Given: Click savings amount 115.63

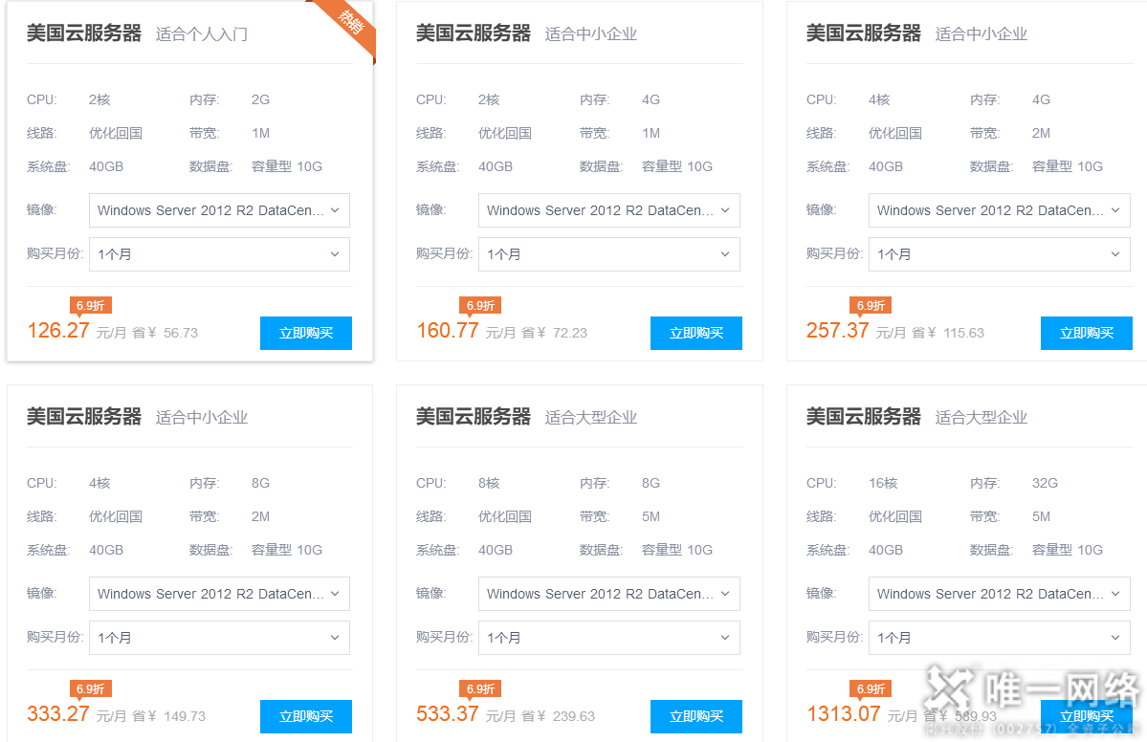Looking at the screenshot, I should (963, 334).
